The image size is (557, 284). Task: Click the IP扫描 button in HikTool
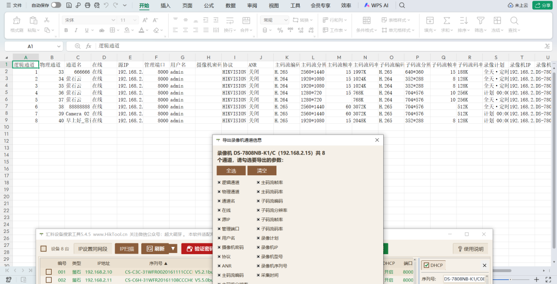click(127, 248)
